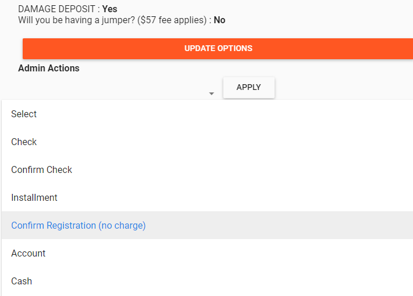Choose the Select option in list
Image resolution: width=413 pixels, height=296 pixels.
pos(207,114)
